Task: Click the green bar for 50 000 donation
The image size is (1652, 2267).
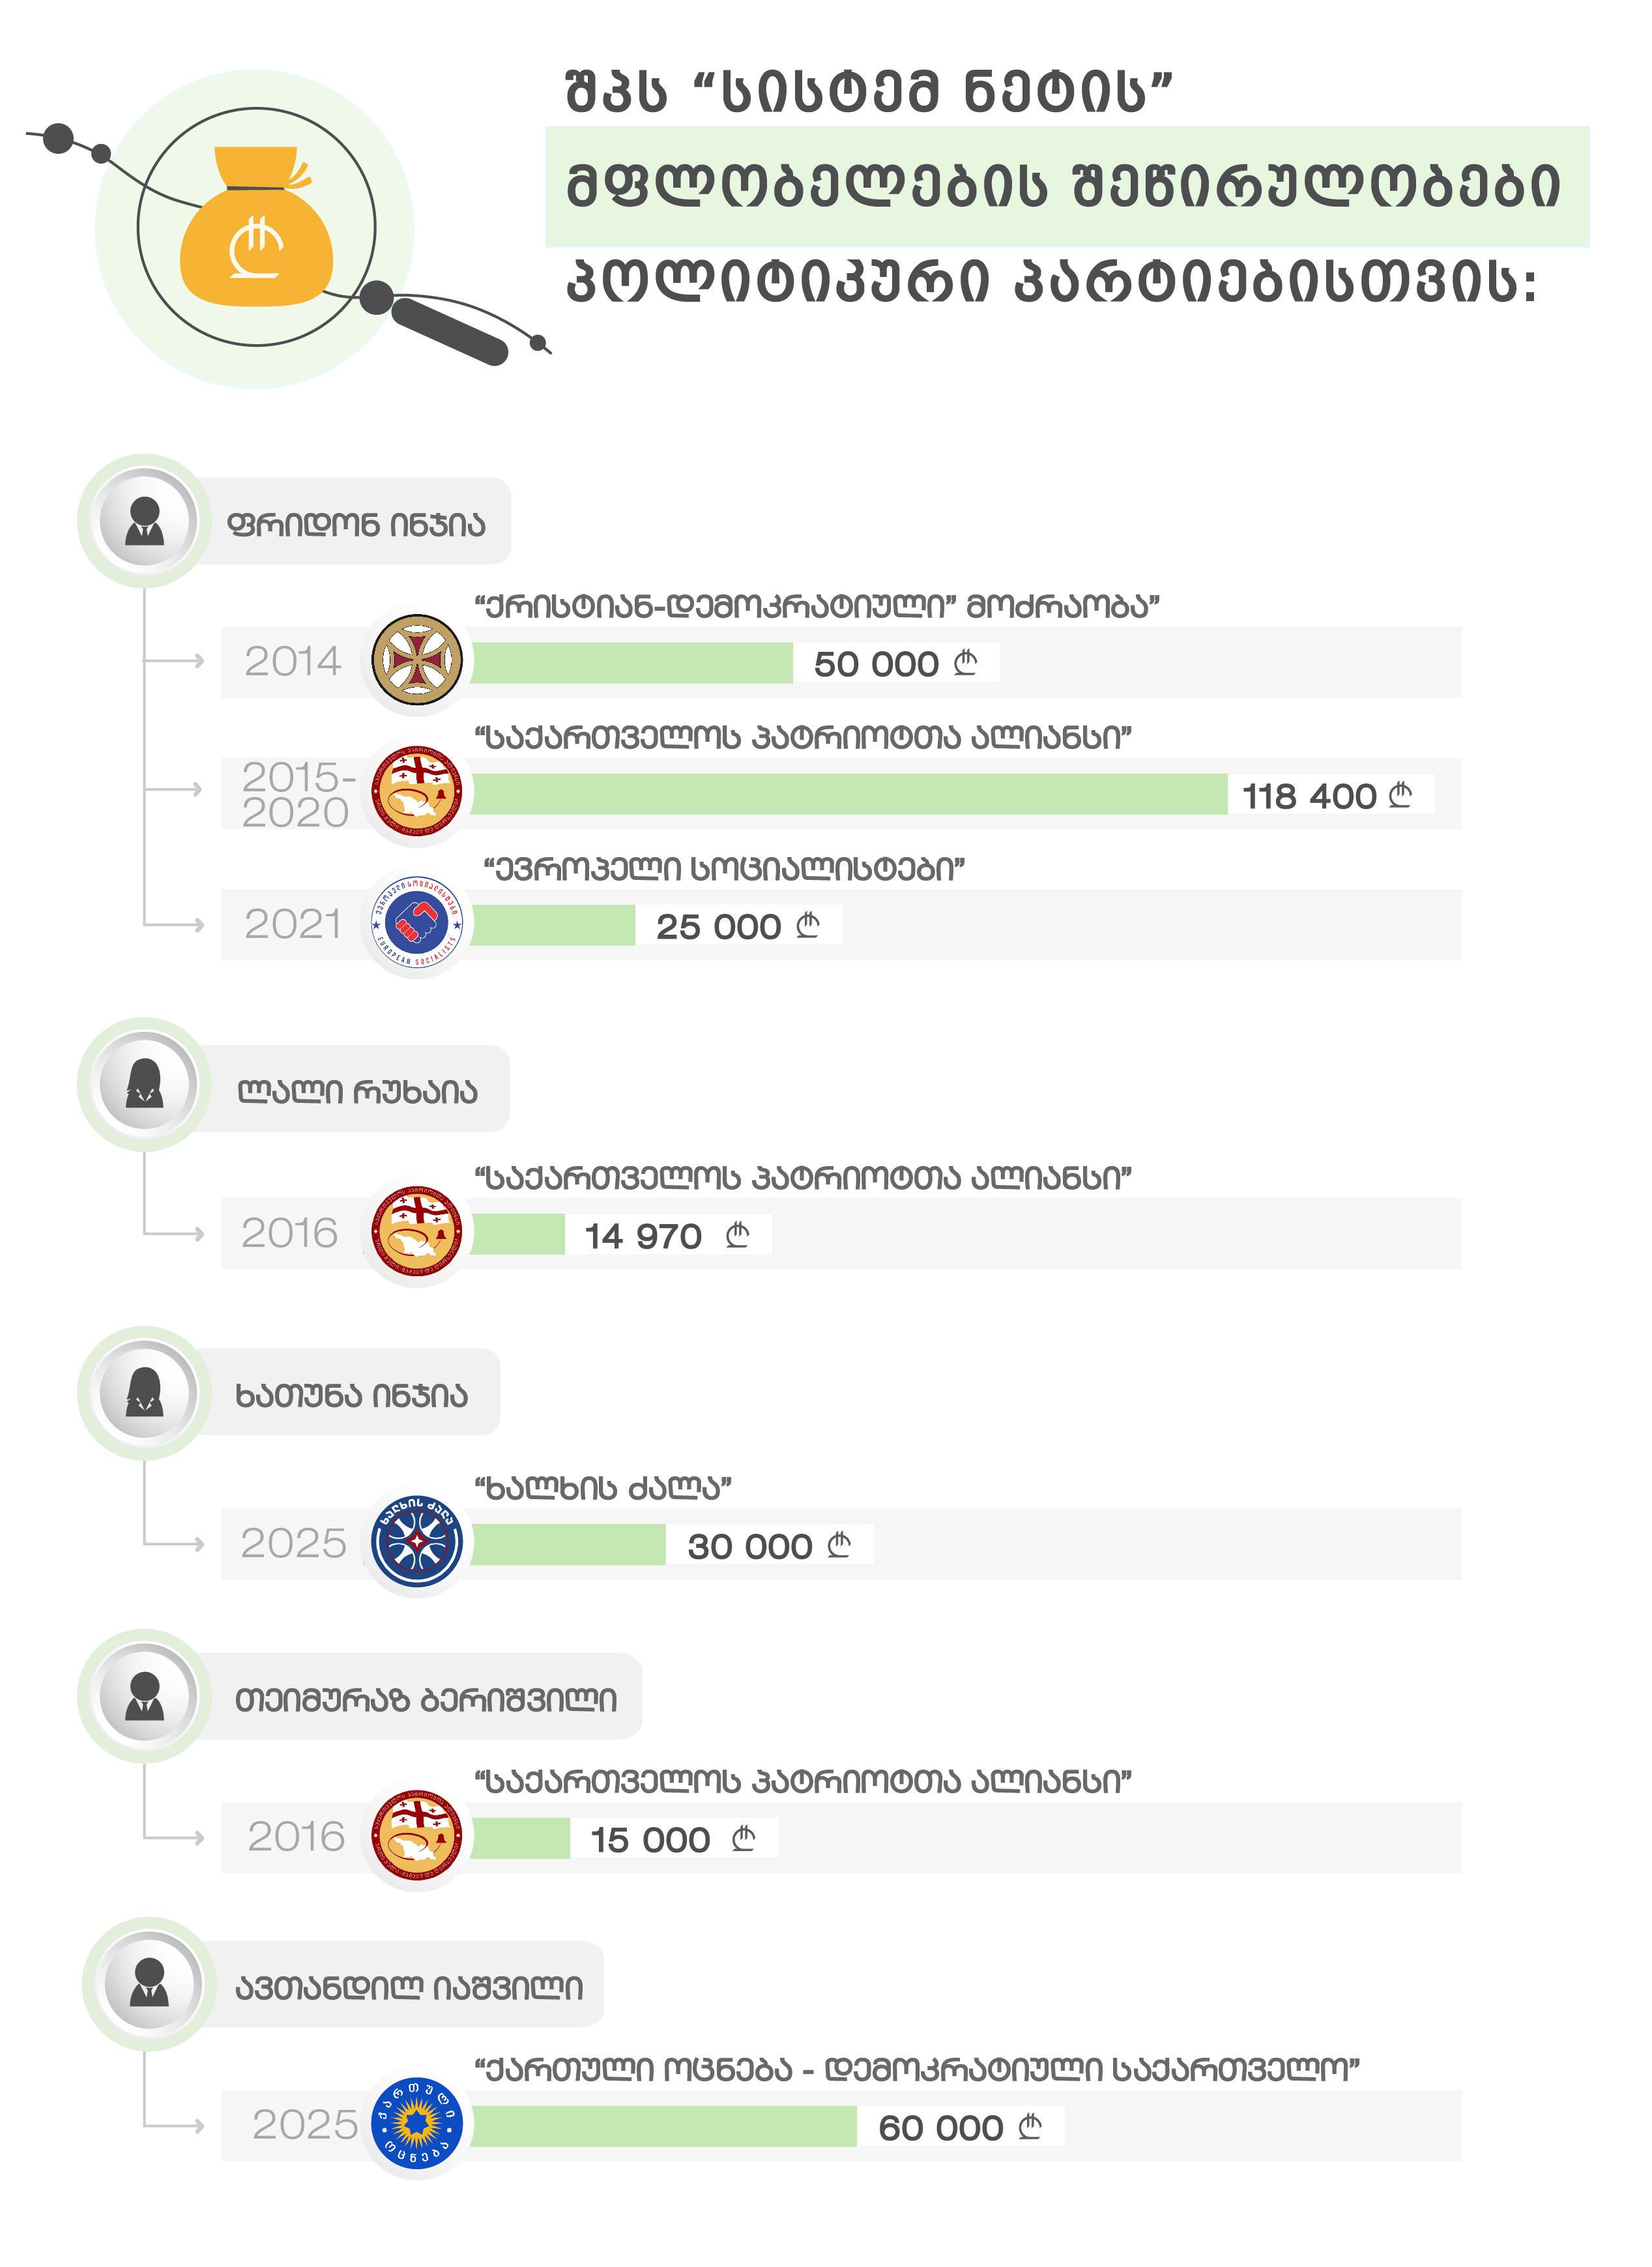Action: 632,662
